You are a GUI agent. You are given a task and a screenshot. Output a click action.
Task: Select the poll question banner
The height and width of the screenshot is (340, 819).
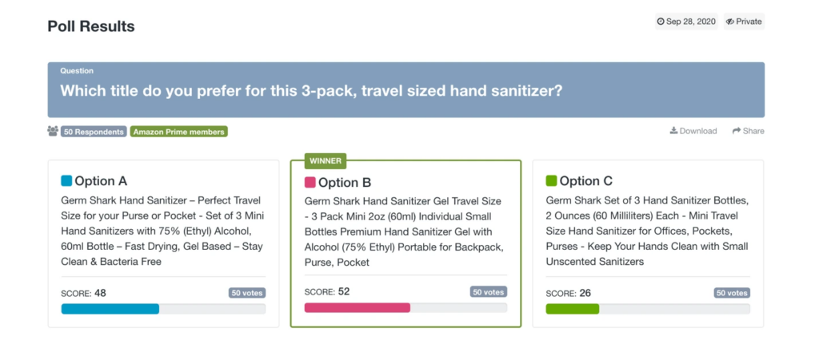pyautogui.click(x=406, y=89)
